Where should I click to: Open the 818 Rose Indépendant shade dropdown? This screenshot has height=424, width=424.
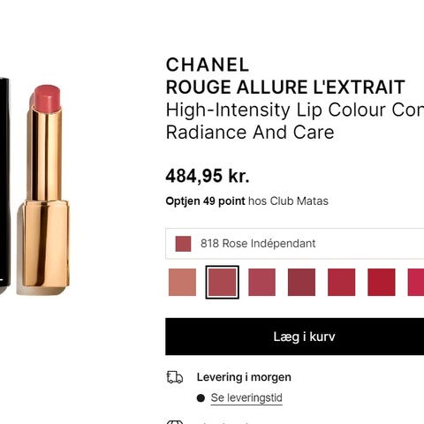click(295, 244)
